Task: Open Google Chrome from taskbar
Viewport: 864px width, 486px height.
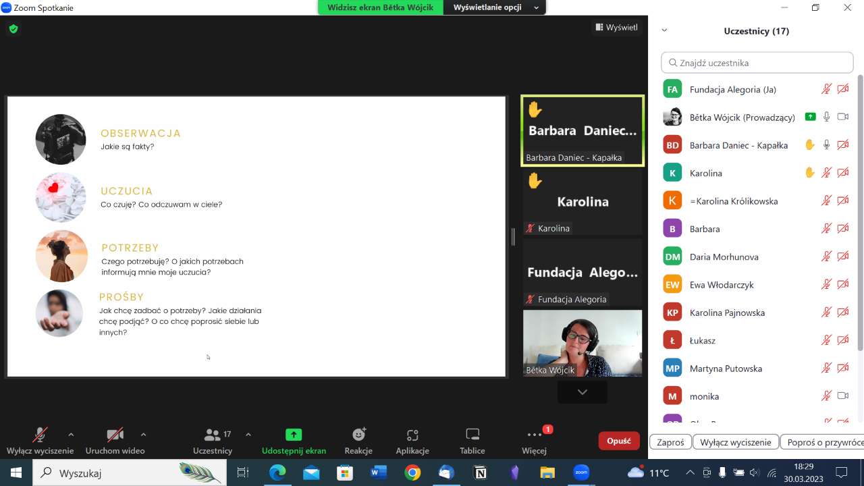Action: pos(412,473)
